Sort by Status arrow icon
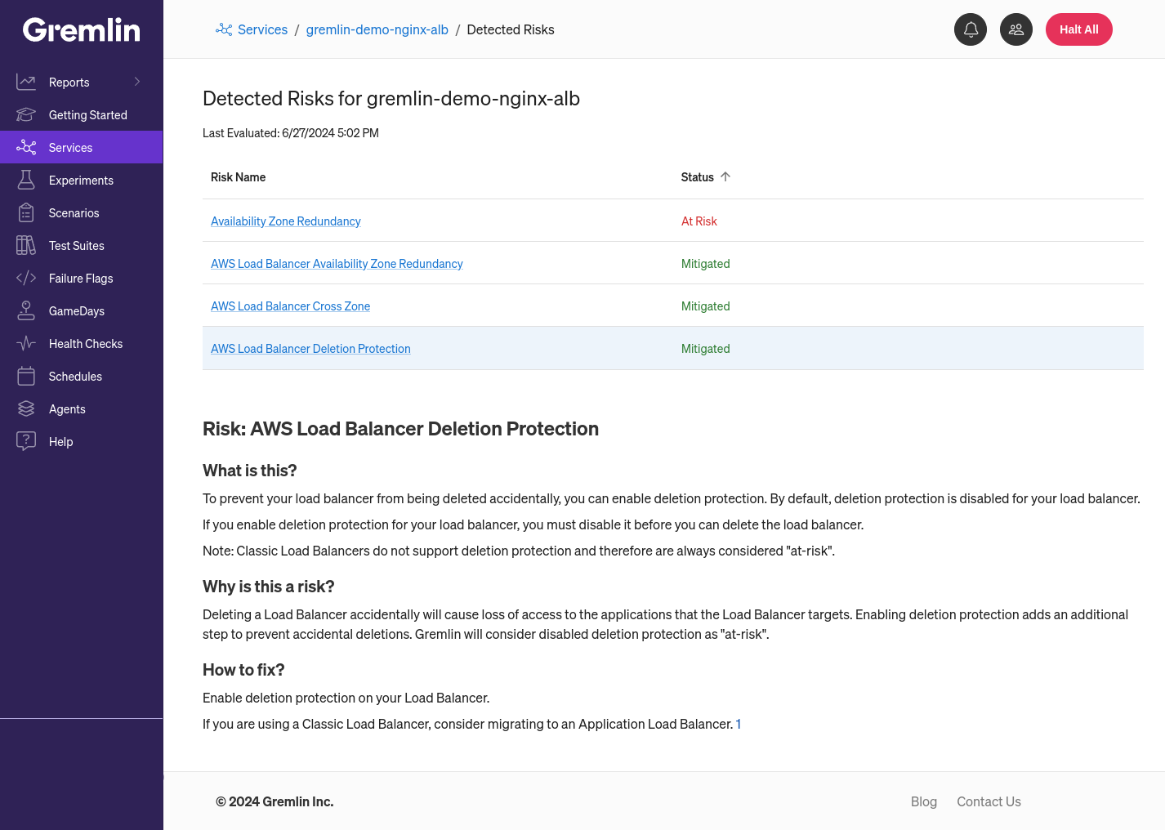This screenshot has height=830, width=1165. pos(725,176)
